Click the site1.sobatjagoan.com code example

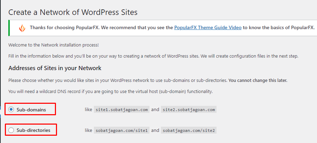[122, 110]
